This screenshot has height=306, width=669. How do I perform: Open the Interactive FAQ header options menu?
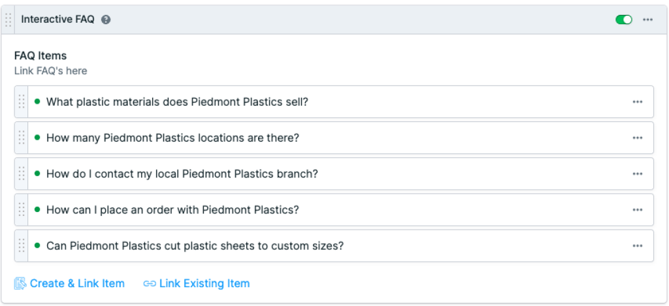point(647,20)
